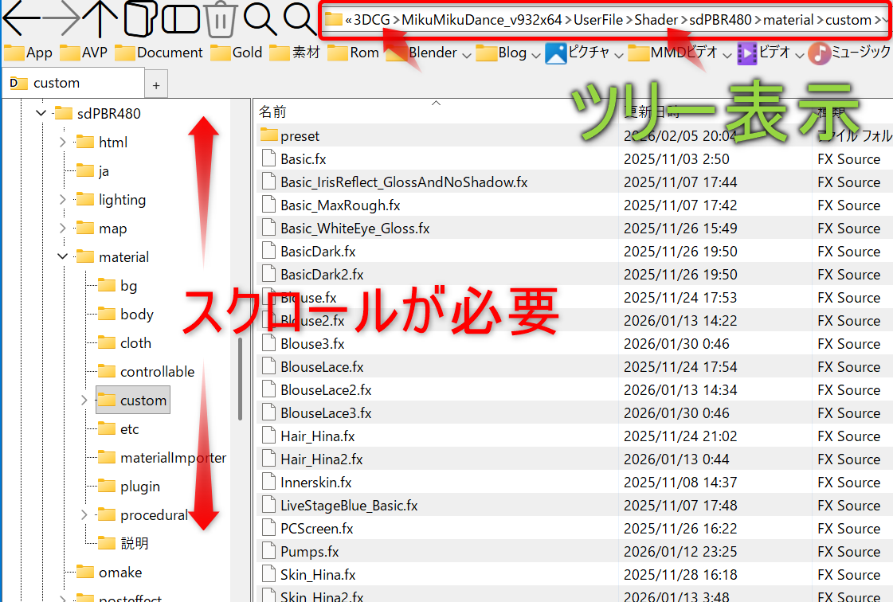Click sdPBR480 in the breadcrumb path
Viewport: 893px width, 602px height.
click(719, 19)
